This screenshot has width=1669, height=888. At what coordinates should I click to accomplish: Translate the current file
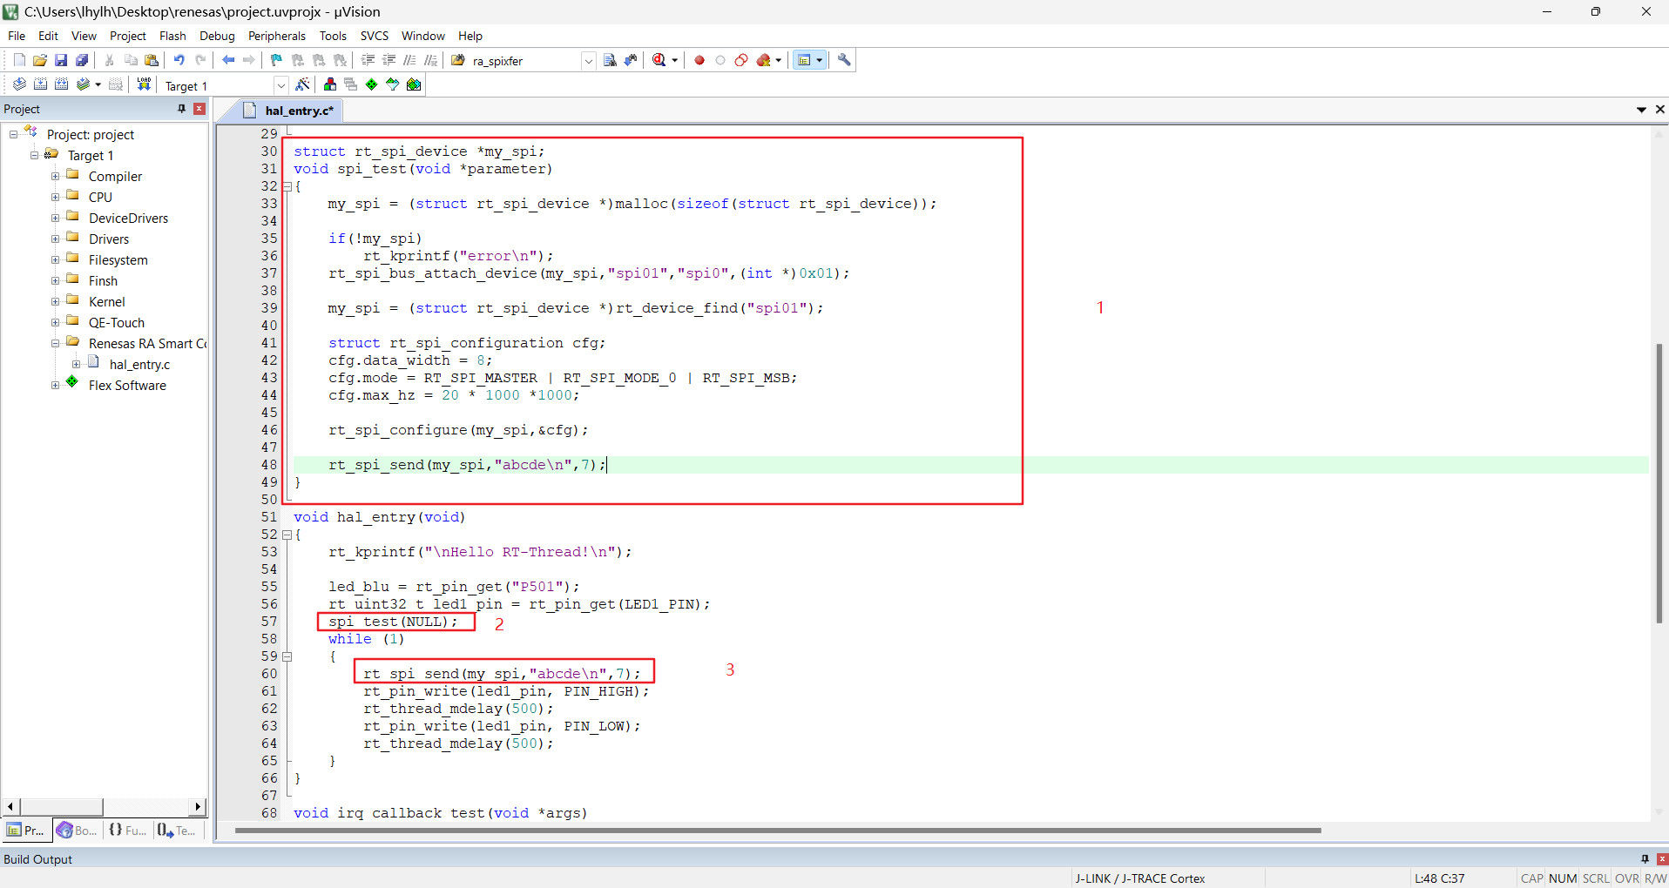19,84
